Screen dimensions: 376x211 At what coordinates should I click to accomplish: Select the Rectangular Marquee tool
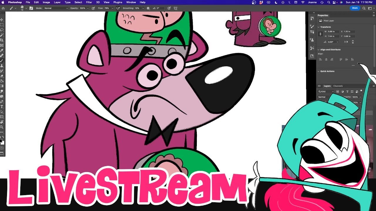coord(2,25)
